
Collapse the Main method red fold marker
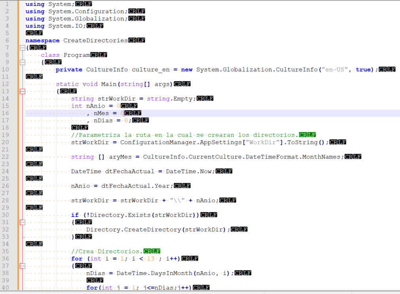pyautogui.click(x=22, y=91)
